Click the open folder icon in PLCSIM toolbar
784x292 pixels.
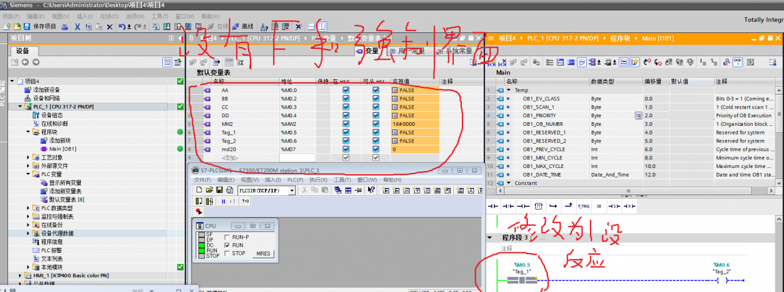(209, 190)
